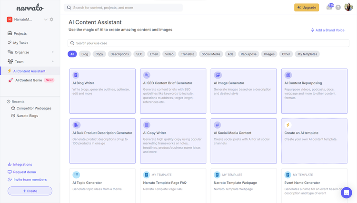This screenshot has width=357, height=203.
Task: Click the AI Copy Writer card icon
Action: pyautogui.click(x=147, y=125)
